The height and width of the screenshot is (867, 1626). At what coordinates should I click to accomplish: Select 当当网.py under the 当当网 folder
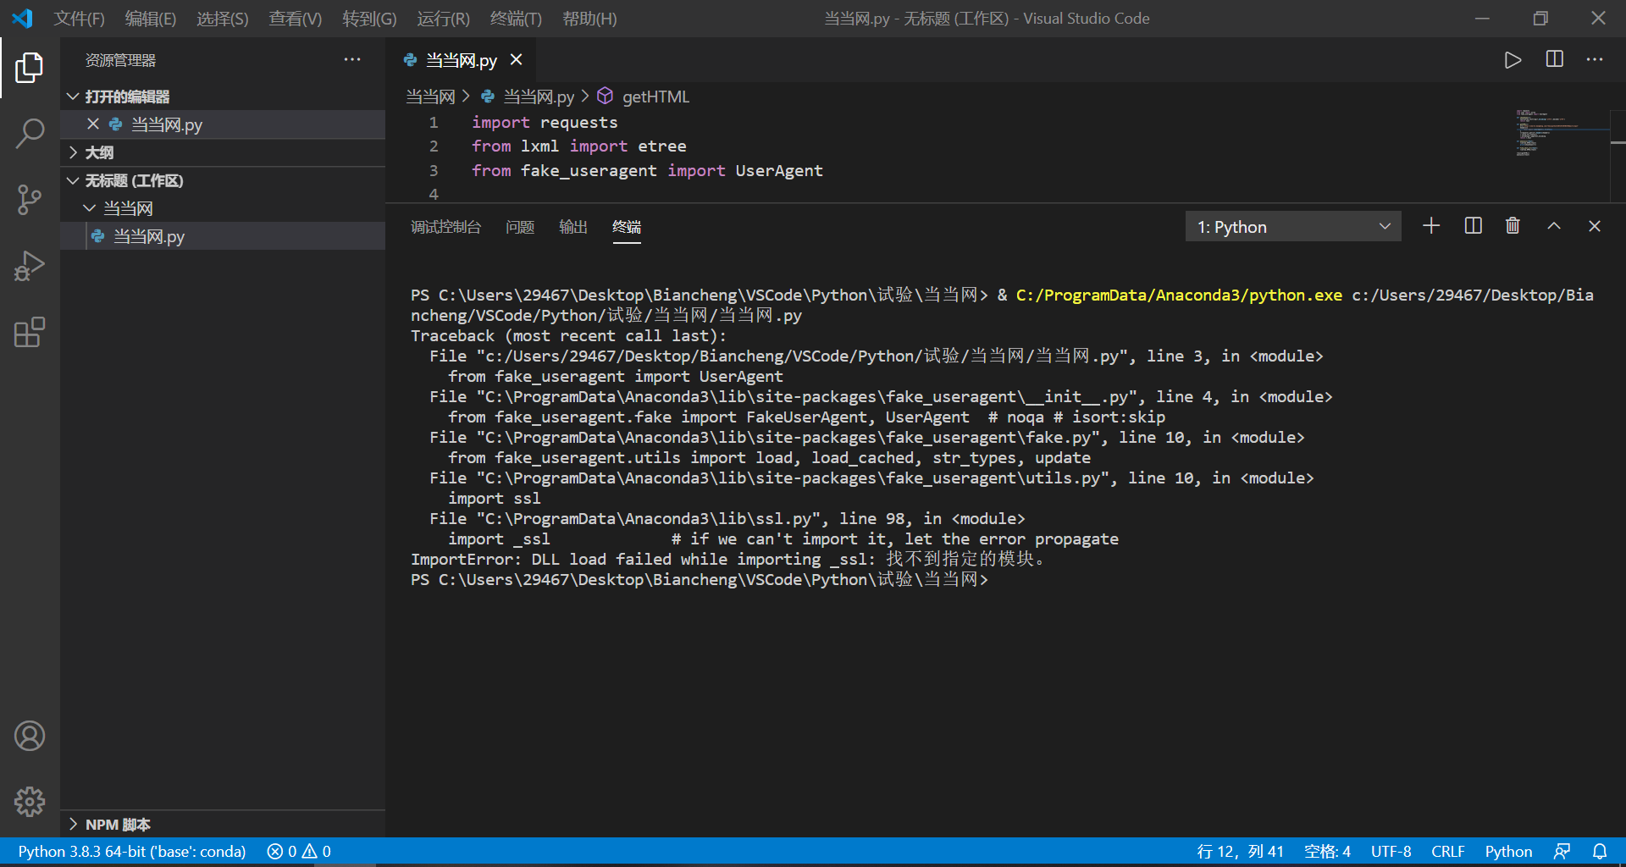[224, 236]
